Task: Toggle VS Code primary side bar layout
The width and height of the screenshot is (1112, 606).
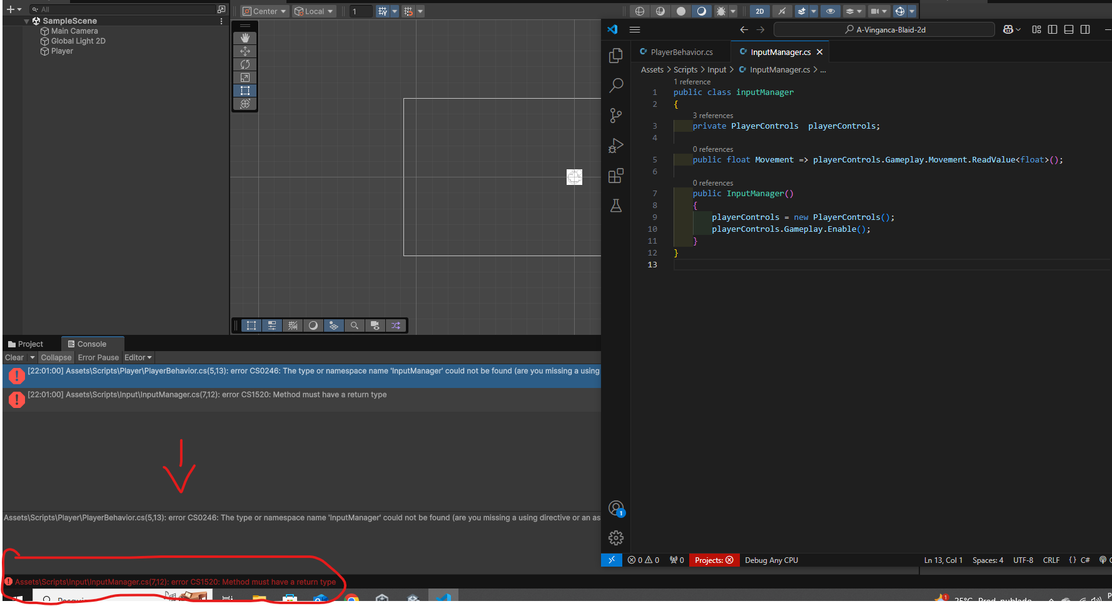Action: pyautogui.click(x=1053, y=29)
